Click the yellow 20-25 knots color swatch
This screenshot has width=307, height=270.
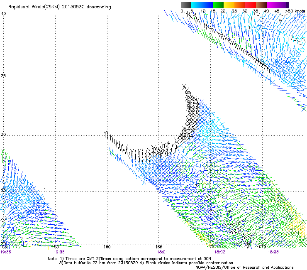[229, 5]
